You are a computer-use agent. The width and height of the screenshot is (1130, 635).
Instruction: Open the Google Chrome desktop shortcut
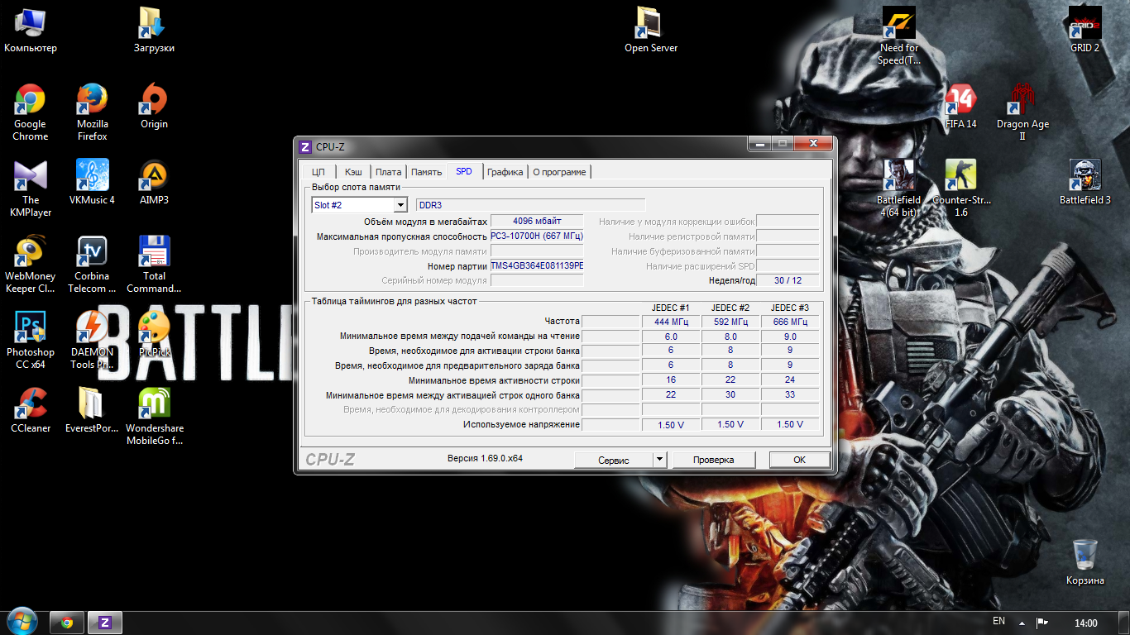(30, 100)
